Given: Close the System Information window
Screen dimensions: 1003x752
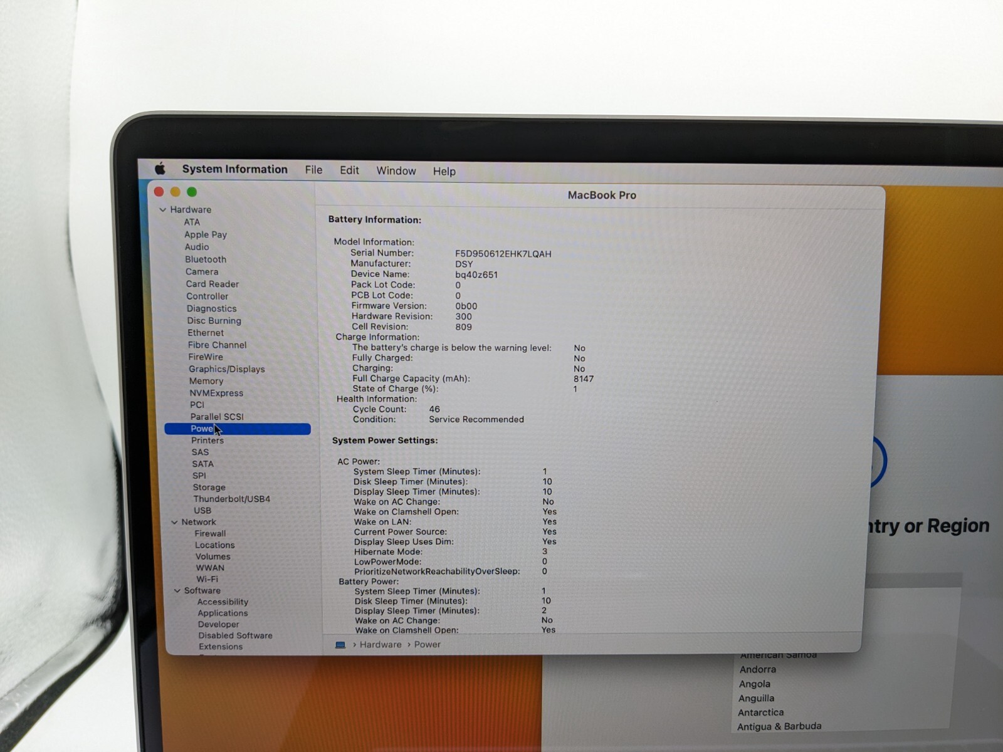Looking at the screenshot, I should click(159, 192).
